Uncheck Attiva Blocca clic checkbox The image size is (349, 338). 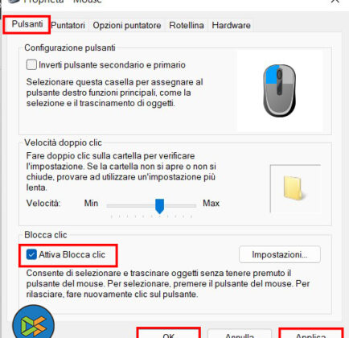[31, 254]
